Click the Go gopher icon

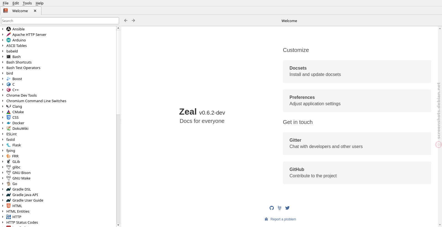tap(9, 184)
